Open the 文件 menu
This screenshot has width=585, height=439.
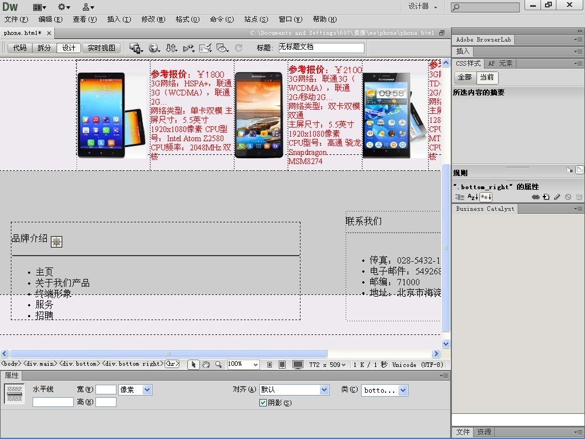point(17,19)
